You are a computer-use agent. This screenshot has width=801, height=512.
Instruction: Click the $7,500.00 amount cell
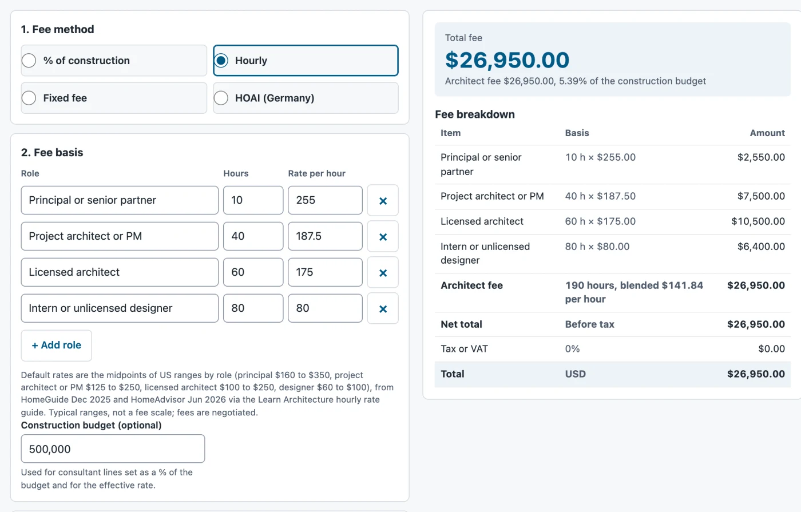coord(761,196)
